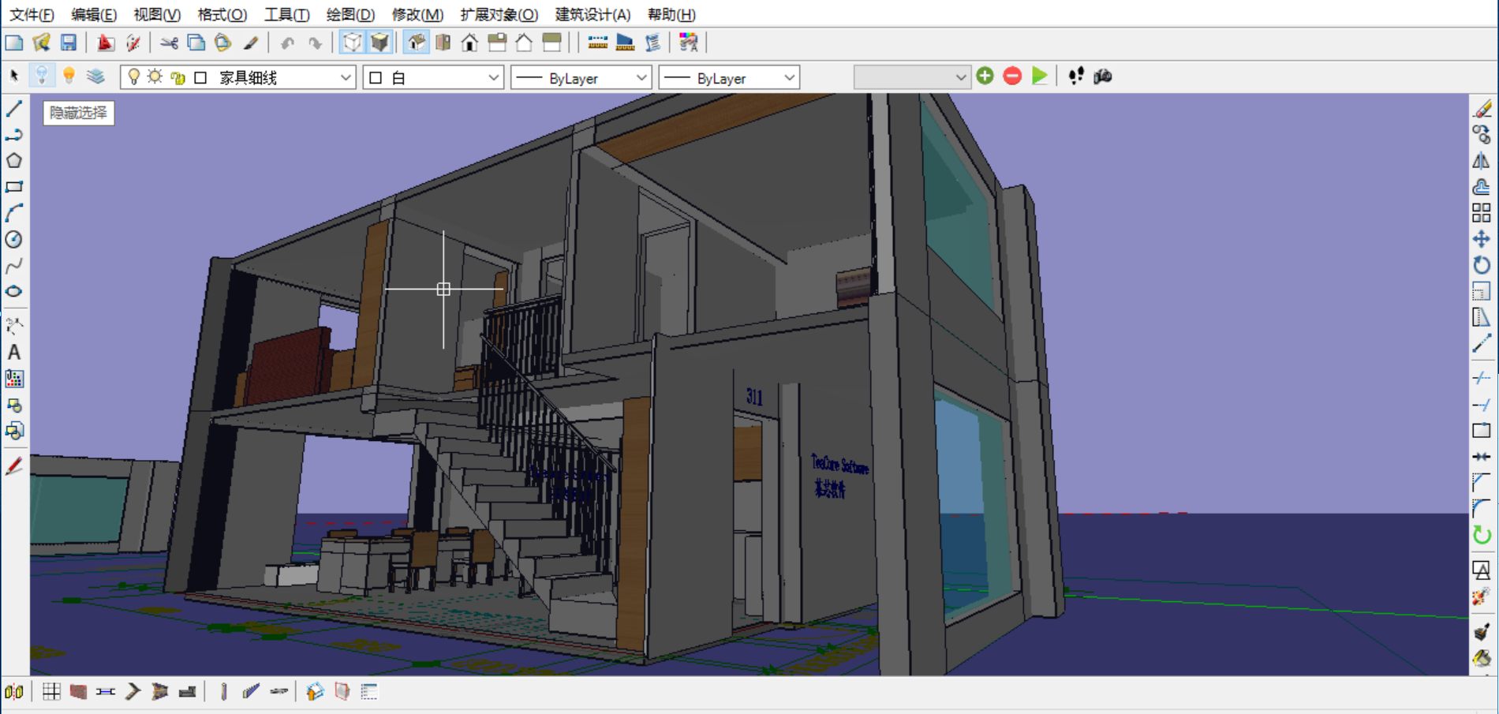
Task: Click the Array grid tool icon
Action: click(x=1482, y=213)
